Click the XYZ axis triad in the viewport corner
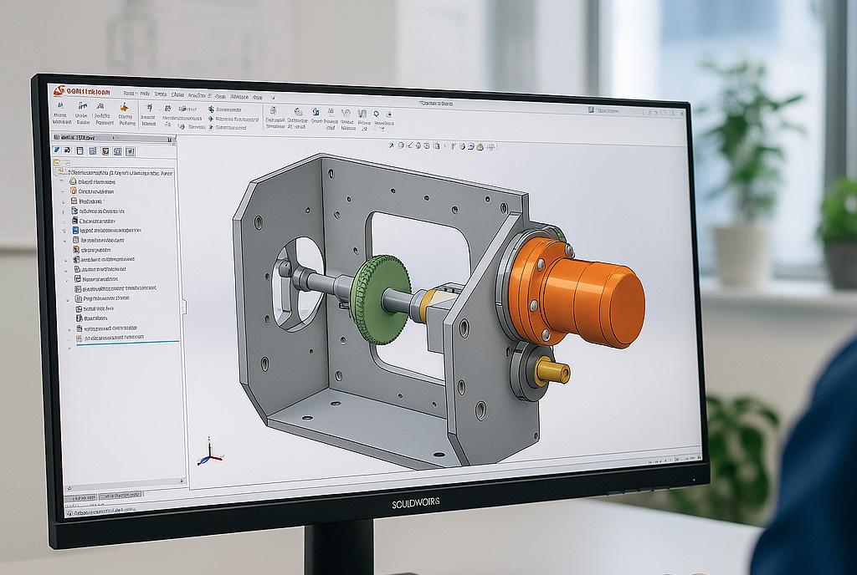This screenshot has height=575, width=857. pyautogui.click(x=208, y=452)
